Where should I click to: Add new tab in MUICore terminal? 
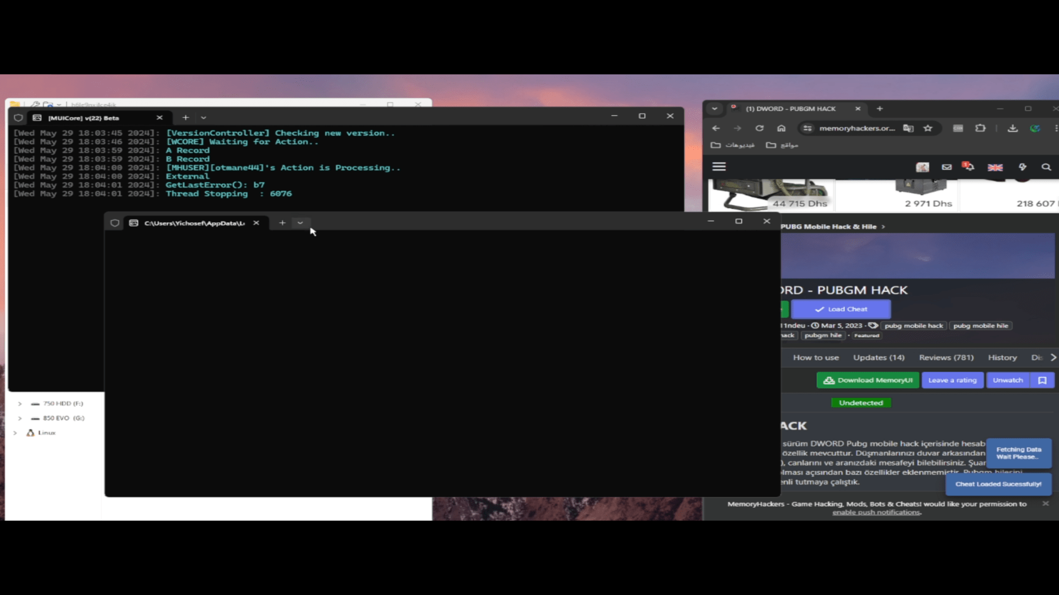tap(186, 117)
